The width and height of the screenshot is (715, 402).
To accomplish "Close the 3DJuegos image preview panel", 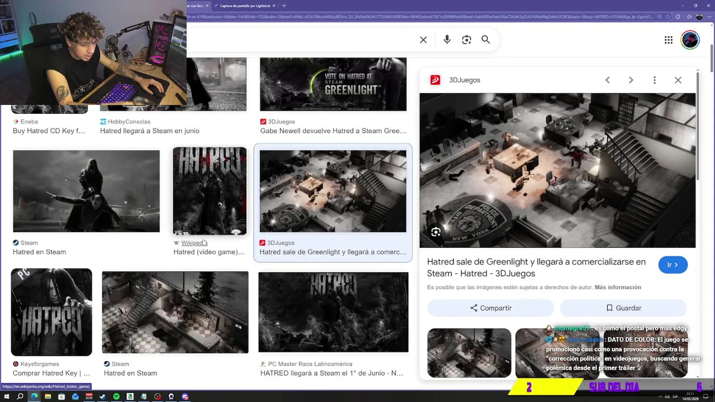I will click(x=678, y=80).
